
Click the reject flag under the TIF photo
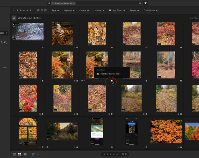84,81
